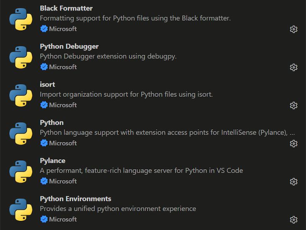Viewport: 306px width, 230px height.
Task: Select the isort extension title
Action: click(x=47, y=84)
